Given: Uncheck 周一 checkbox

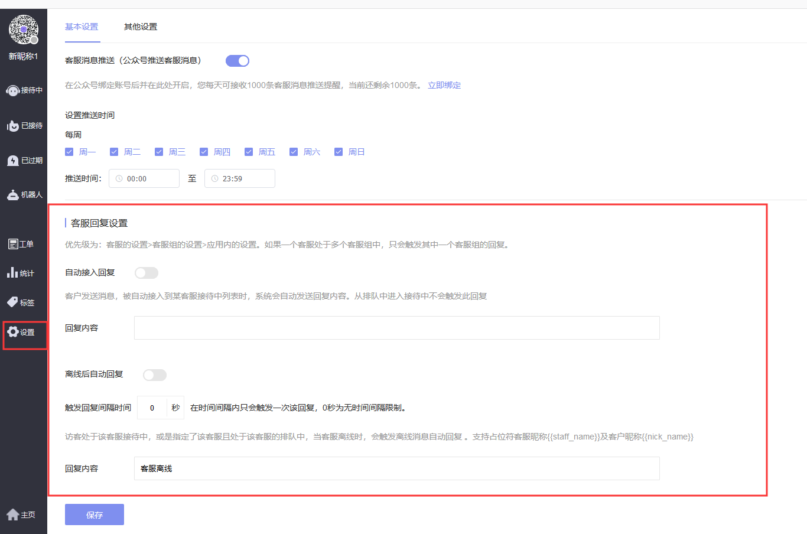Looking at the screenshot, I should coord(69,152).
